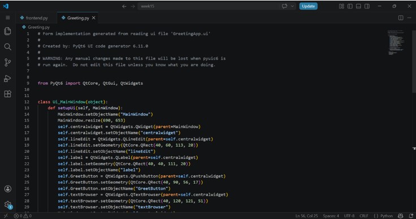Change encoding via UTF-8
This screenshot has width=416, height=219.
pyautogui.click(x=349, y=216)
